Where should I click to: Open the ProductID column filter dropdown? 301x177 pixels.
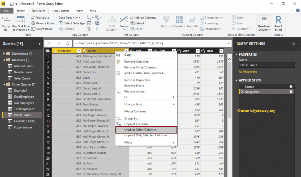click(x=79, y=51)
